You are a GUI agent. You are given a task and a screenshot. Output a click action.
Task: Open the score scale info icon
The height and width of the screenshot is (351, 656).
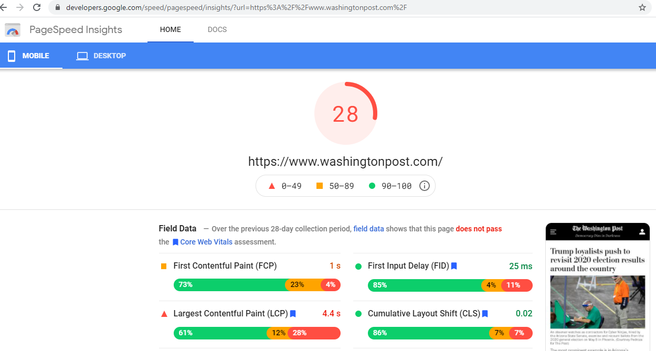[x=425, y=186]
